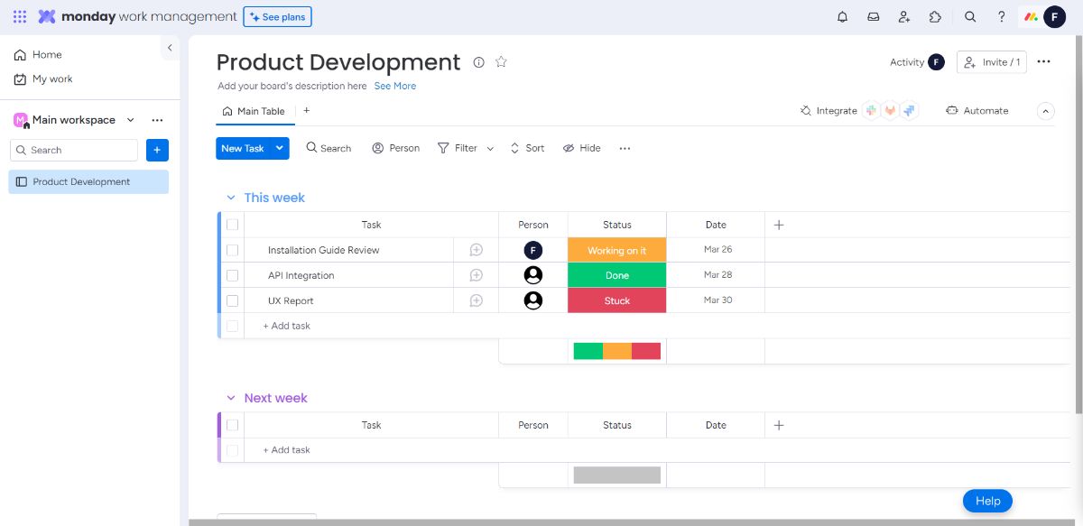Click the red Stuck status cell
This screenshot has height=526, width=1083.
(x=616, y=300)
